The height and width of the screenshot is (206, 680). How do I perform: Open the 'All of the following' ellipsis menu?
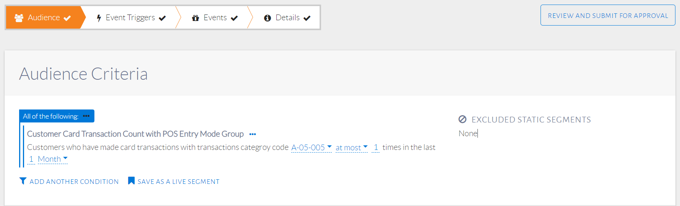point(86,116)
